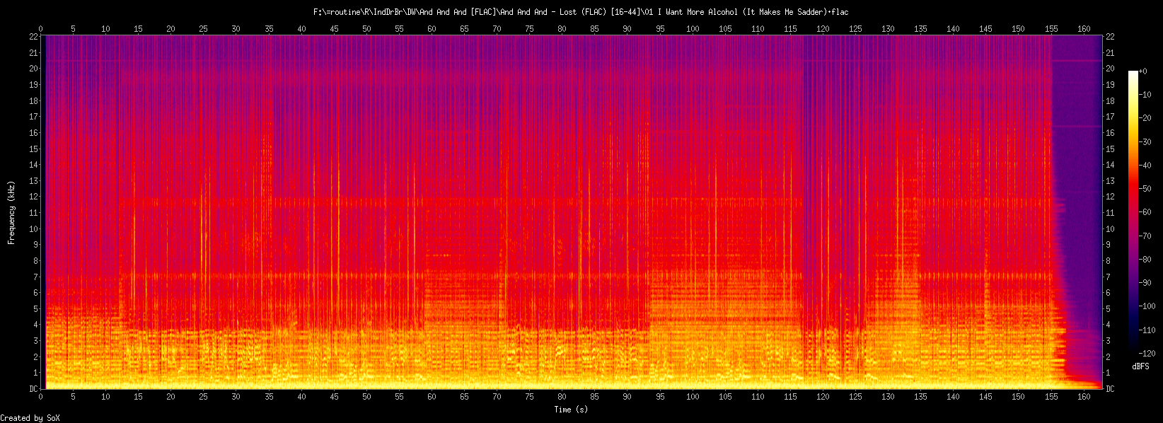Click the "-90" value on the dBFS scale

(x=1145, y=283)
